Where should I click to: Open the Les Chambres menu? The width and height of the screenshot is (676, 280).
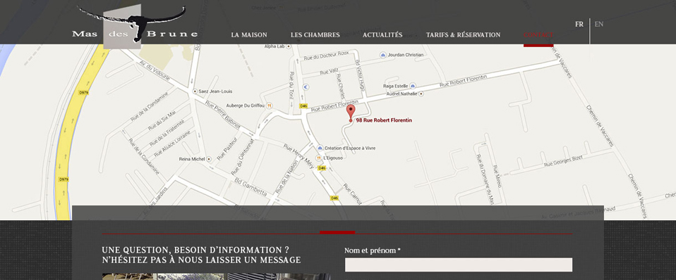tap(315, 35)
